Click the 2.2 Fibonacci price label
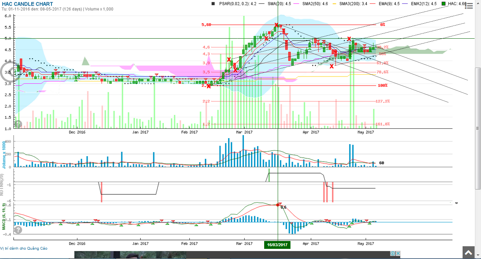 pos(206,101)
